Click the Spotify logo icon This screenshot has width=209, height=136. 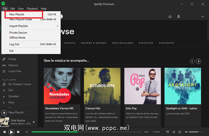coord(3,3)
